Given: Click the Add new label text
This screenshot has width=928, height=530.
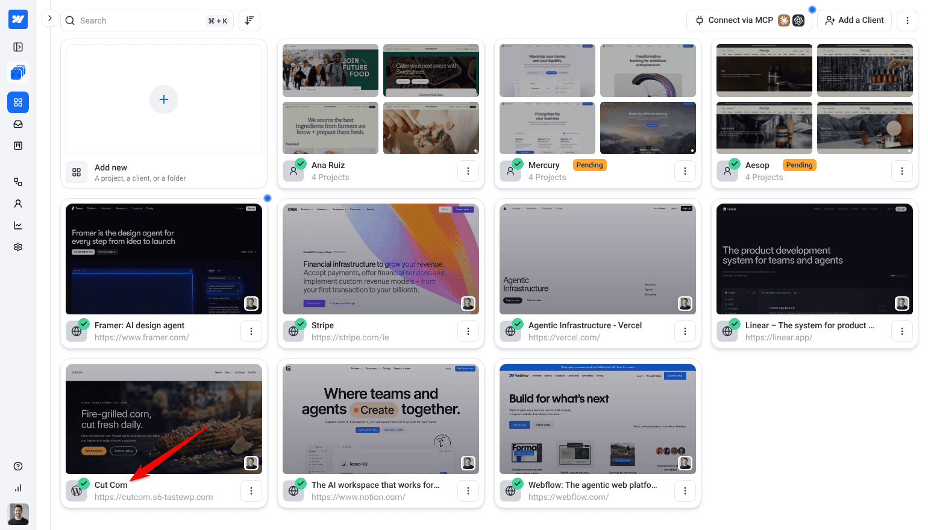Looking at the screenshot, I should click(x=111, y=167).
